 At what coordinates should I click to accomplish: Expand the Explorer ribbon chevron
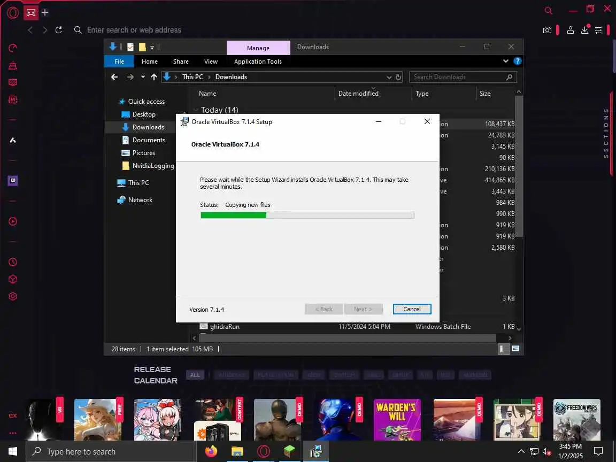click(506, 61)
